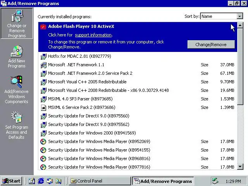Launch Internet Explorer from quick launch
The height and width of the screenshot is (186, 248).
pos(41,181)
